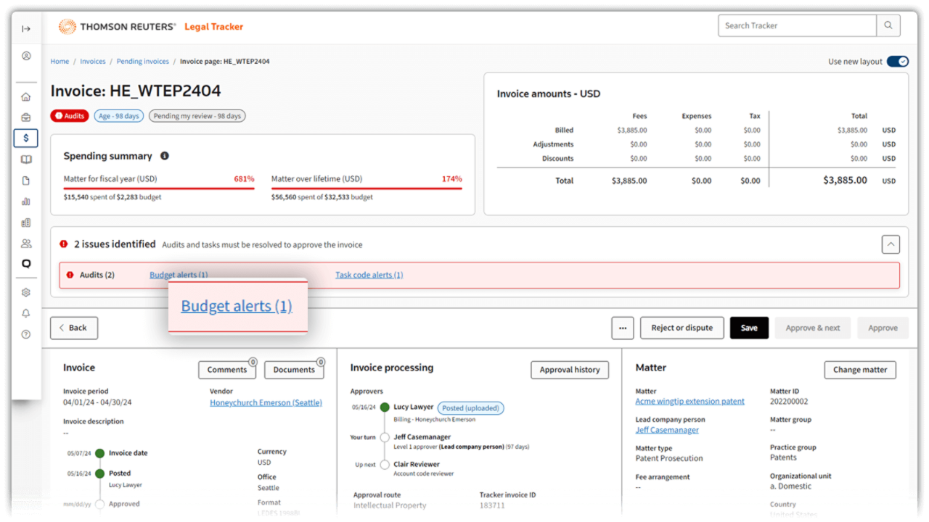Click the Reject or dispute button
This screenshot has width=929, height=522.
(x=682, y=328)
